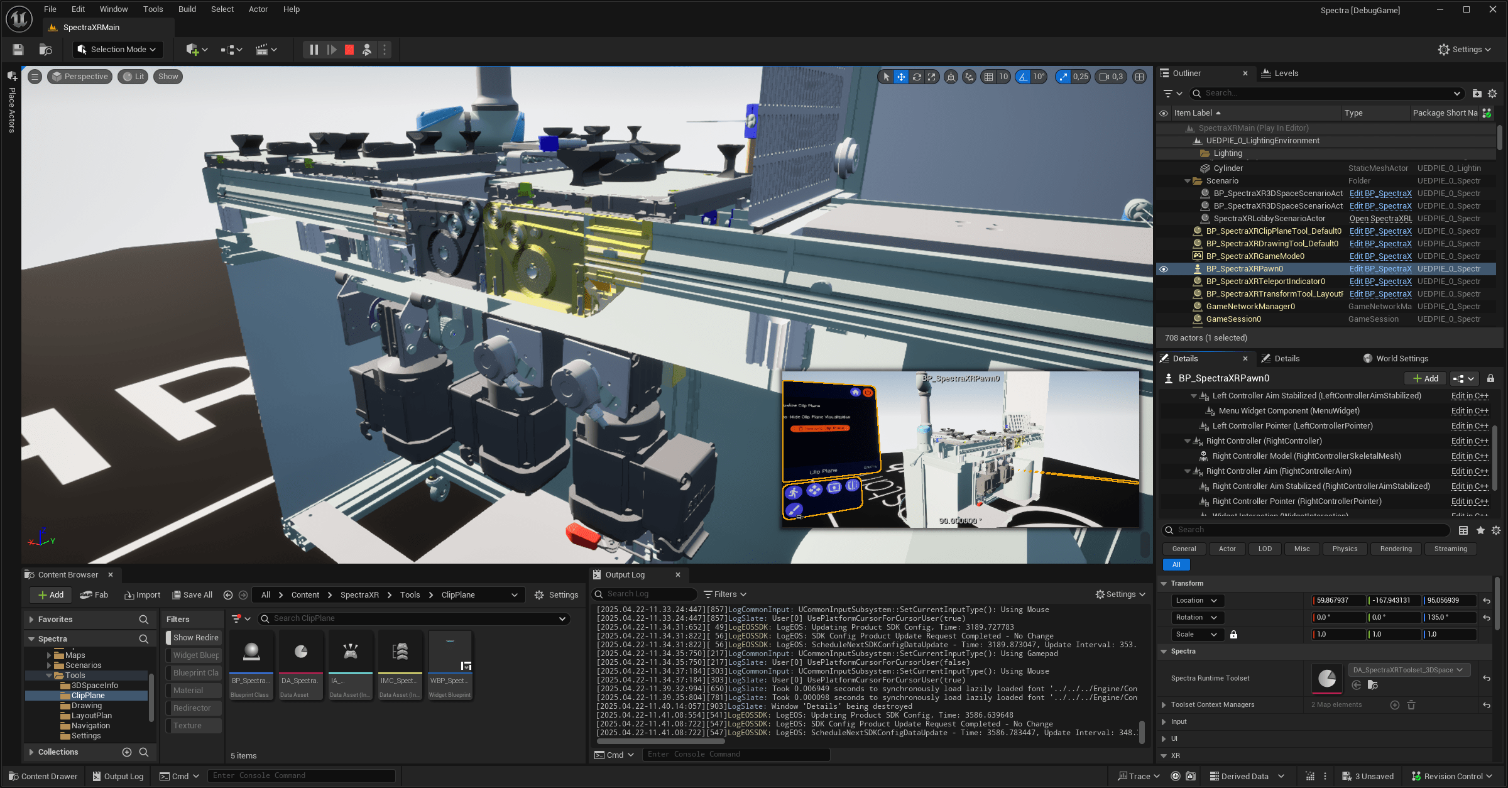Open the Build menu
Viewport: 1508px width, 788px height.
(187, 9)
